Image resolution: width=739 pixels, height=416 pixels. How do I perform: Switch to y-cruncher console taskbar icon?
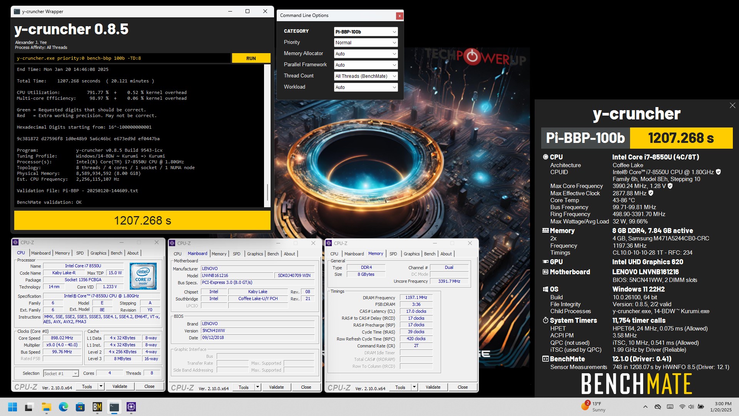click(114, 407)
